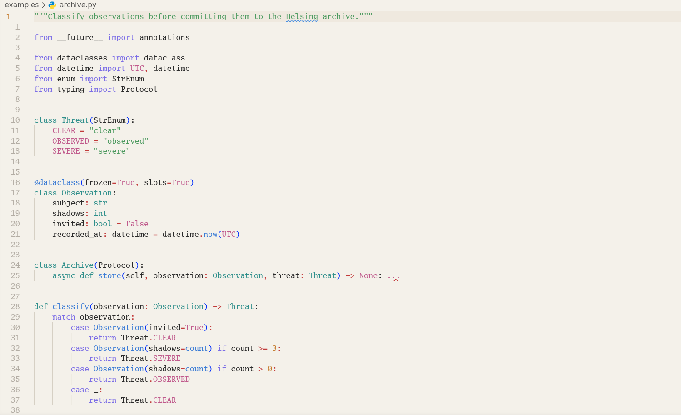
Task: Click the 'count >= 3' guard condition
Action: (254, 349)
